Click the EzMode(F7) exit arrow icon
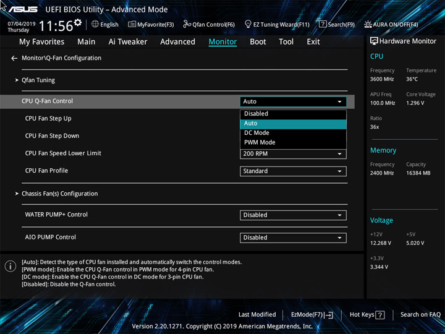Screen dimensions: 445x334 pyautogui.click(x=329, y=315)
